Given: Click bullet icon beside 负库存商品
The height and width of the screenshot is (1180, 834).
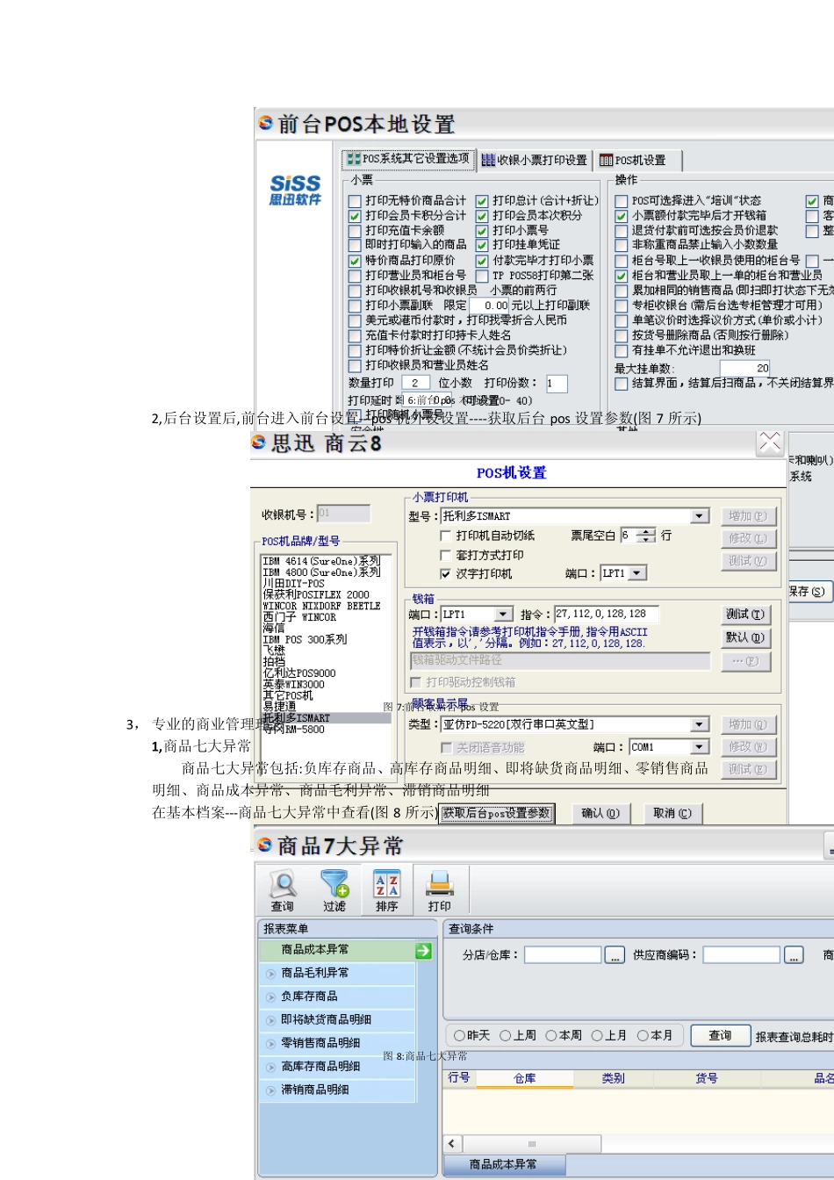Looking at the screenshot, I should [271, 997].
